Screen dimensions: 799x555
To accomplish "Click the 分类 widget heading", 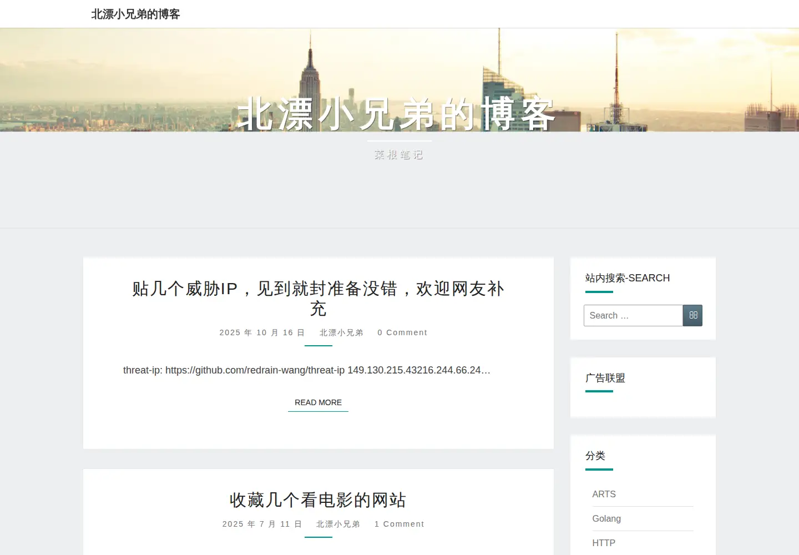I will [595, 456].
